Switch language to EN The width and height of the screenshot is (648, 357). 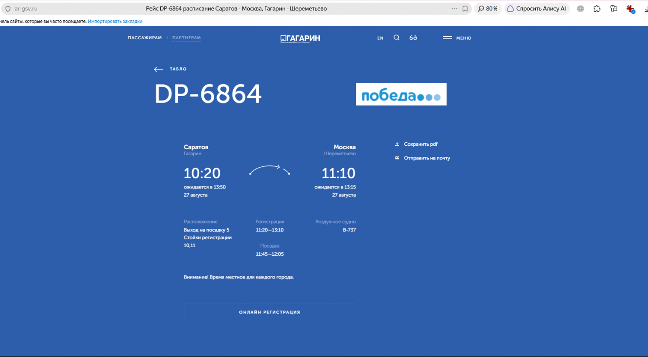[380, 38]
